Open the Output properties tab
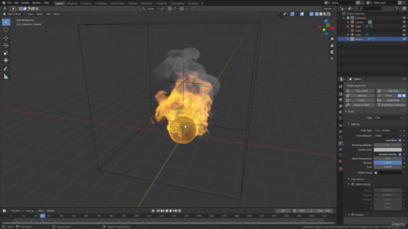This screenshot has height=229, width=408. (x=340, y=100)
